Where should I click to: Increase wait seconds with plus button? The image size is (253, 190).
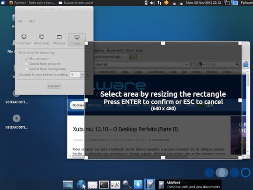pyautogui.click(x=88, y=75)
